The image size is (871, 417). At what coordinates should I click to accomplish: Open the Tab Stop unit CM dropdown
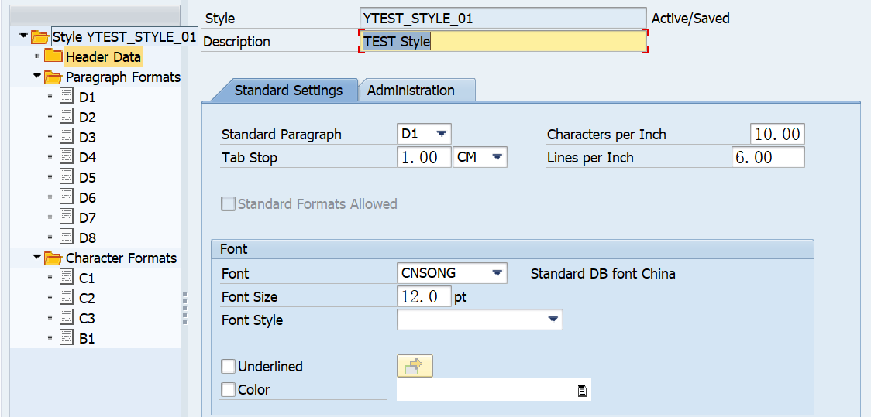click(x=497, y=157)
